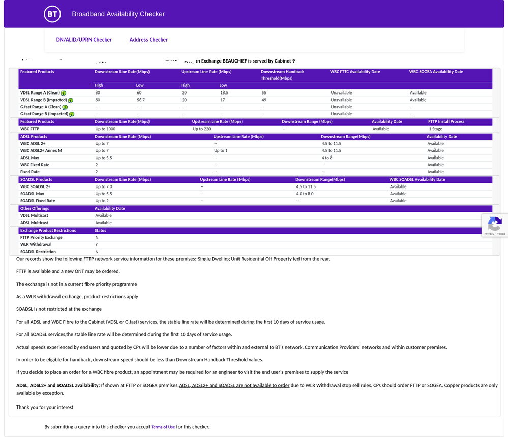Click the BT logo in the header

point(52,14)
